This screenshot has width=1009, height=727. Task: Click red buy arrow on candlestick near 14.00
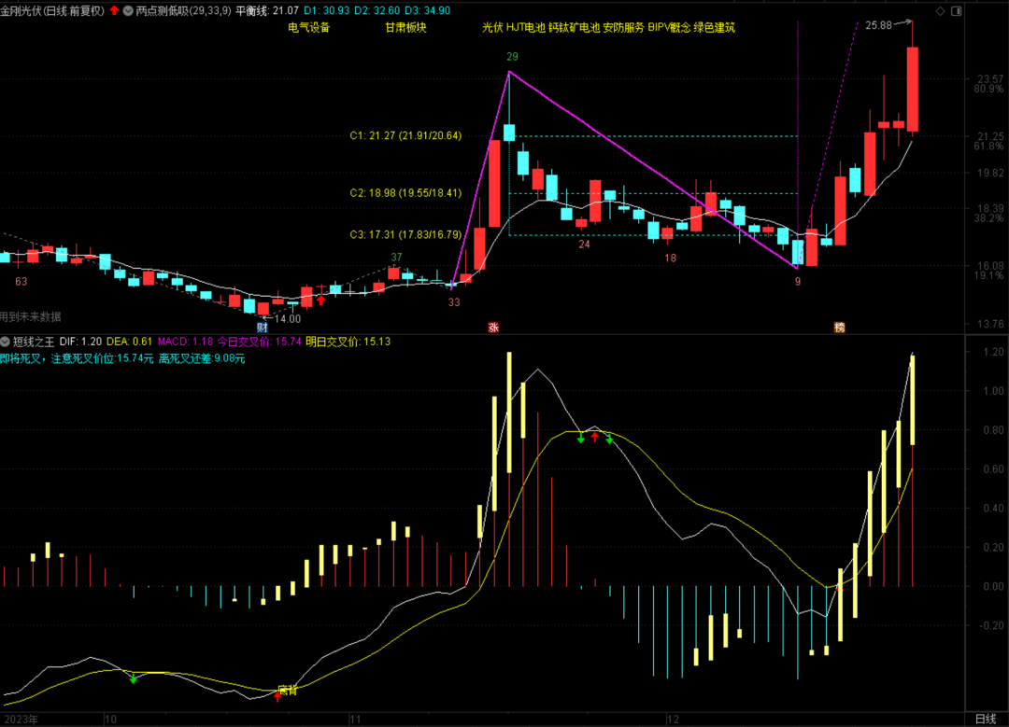point(321,300)
